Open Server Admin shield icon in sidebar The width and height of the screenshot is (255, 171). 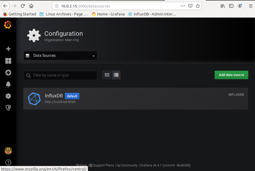(8, 108)
